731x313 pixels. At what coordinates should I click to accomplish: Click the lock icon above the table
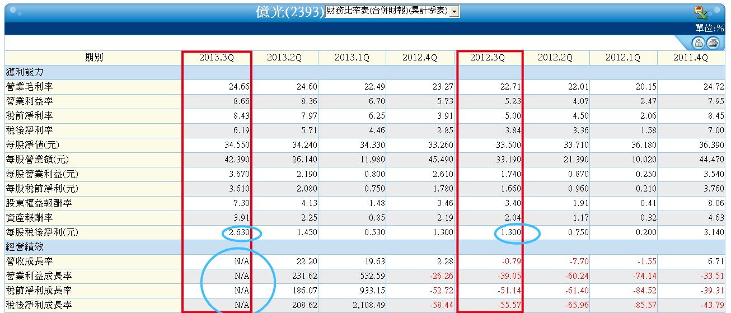(699, 43)
